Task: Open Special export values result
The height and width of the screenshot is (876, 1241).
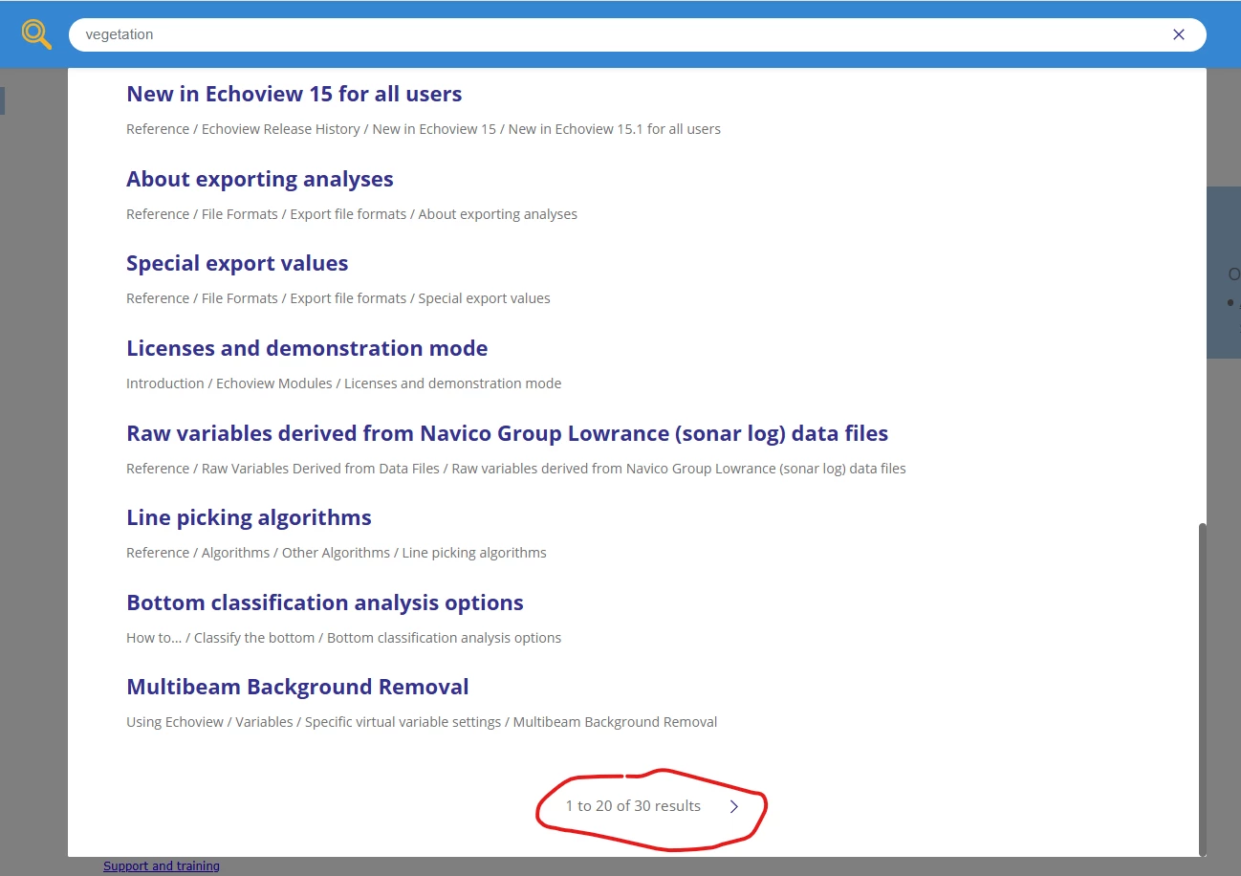Action: (x=237, y=263)
